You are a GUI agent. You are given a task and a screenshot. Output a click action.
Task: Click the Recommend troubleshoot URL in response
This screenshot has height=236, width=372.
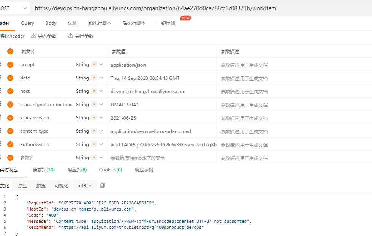(x=131, y=227)
